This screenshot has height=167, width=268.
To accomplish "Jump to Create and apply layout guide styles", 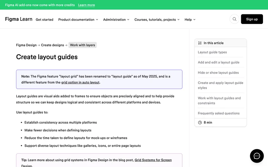I will click(220, 85).
